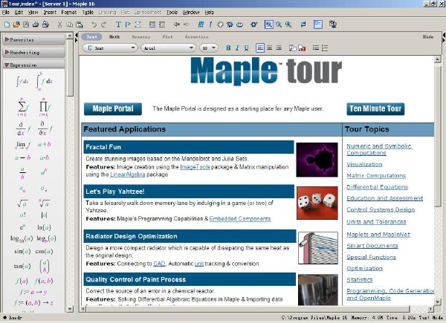Open the highlight color picker with red swatch
Image resolution: width=446 pixels, height=323 pixels.
point(302,48)
